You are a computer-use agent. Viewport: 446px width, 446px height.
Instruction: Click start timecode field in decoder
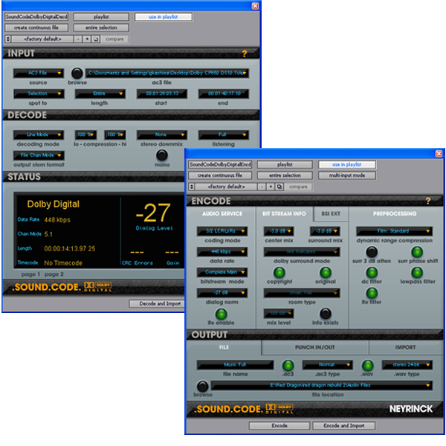pos(162,94)
